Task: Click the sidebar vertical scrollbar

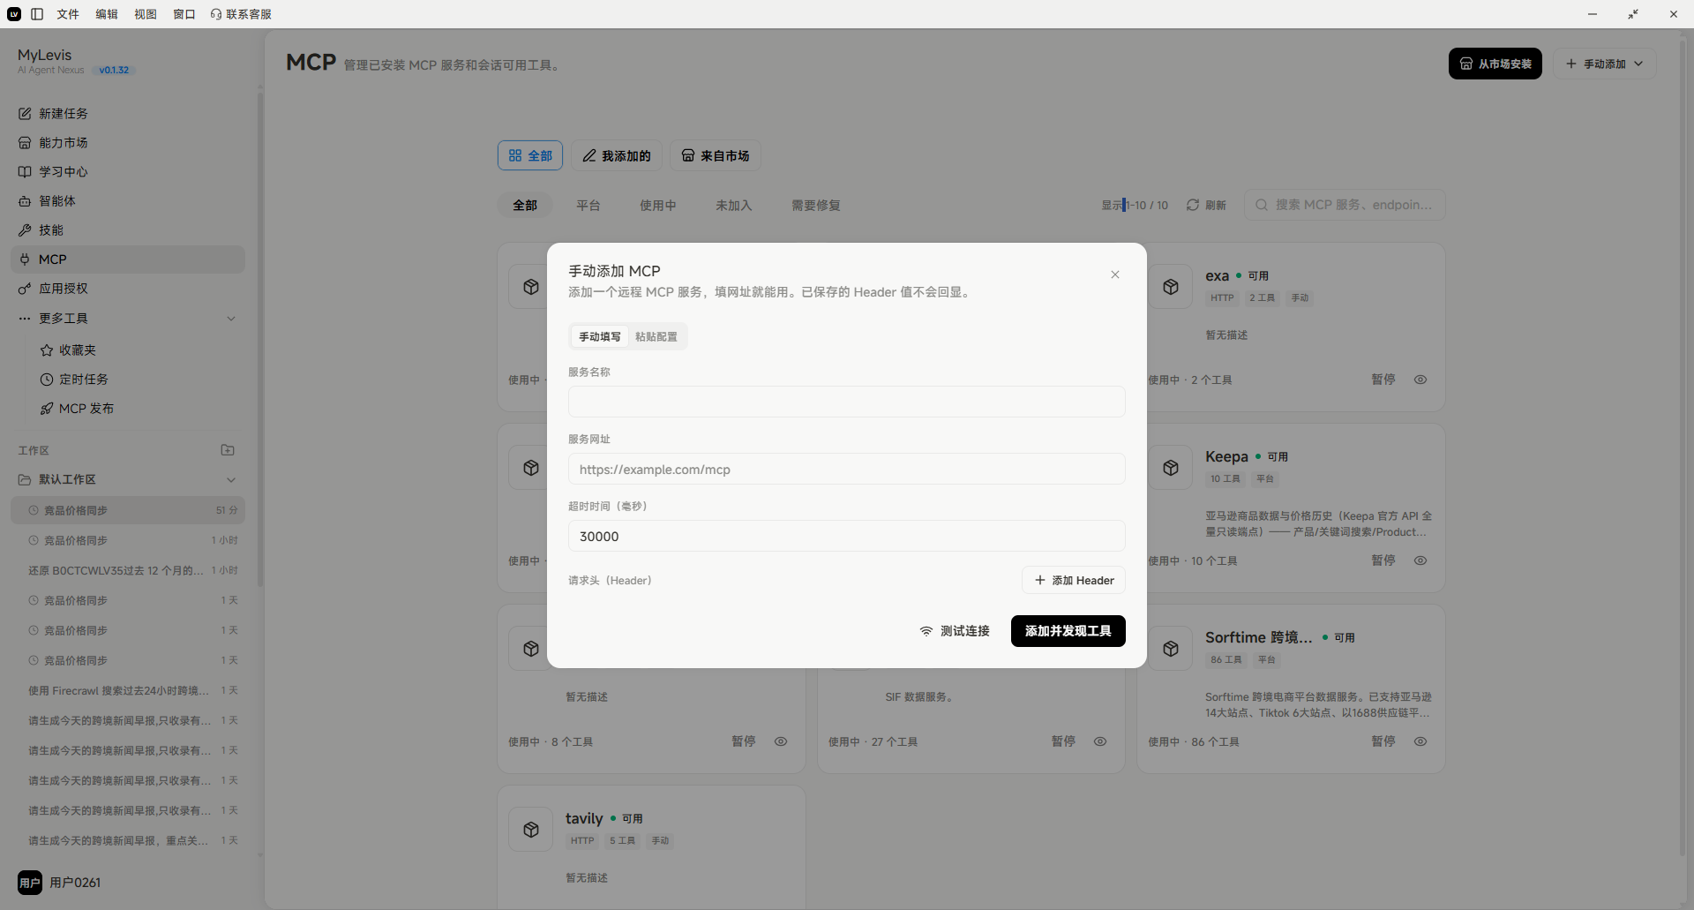Action: [260, 340]
